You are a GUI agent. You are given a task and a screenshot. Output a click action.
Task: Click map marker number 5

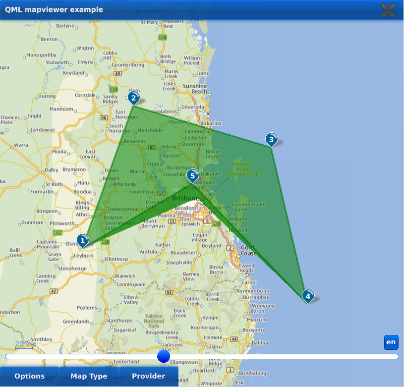pos(192,175)
